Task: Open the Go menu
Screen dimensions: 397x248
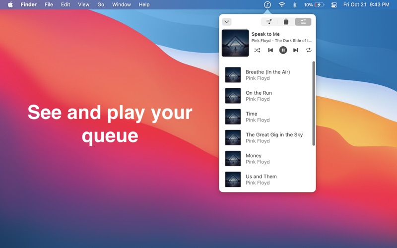Action: [x=101, y=4]
